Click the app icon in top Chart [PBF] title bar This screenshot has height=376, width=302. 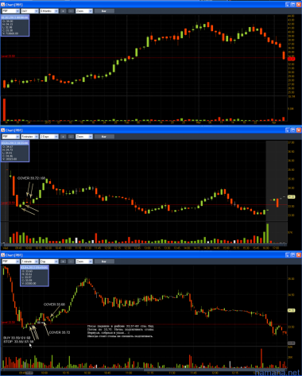click(x=2, y=5)
